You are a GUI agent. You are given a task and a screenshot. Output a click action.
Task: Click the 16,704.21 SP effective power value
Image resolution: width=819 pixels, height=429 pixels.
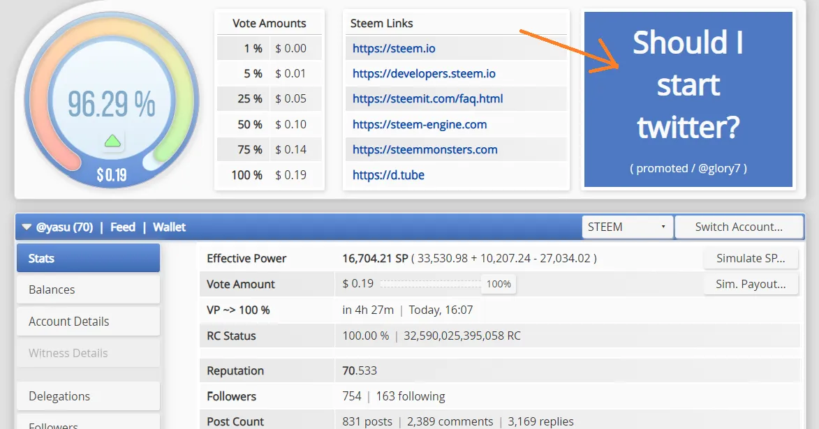[375, 258]
